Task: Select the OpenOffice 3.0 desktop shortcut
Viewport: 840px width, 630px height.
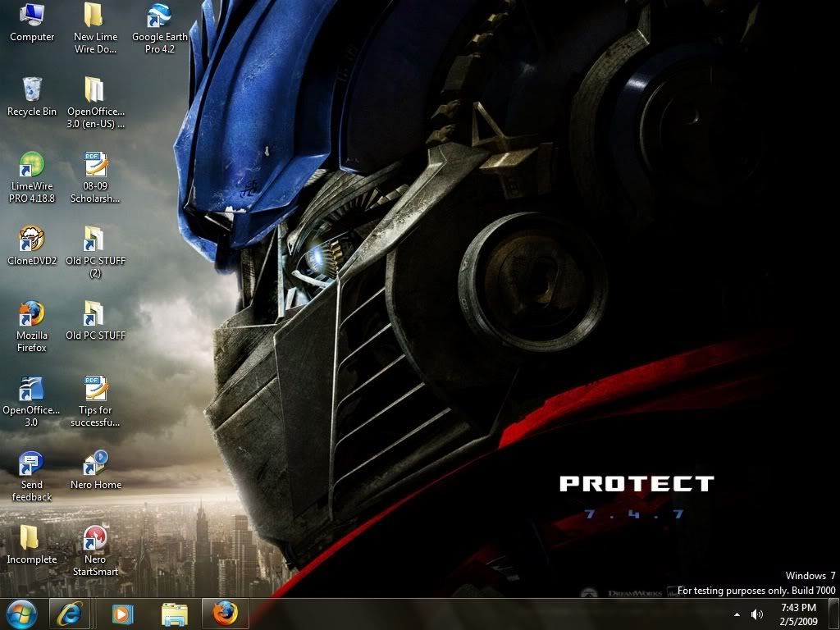Action: [x=32, y=389]
